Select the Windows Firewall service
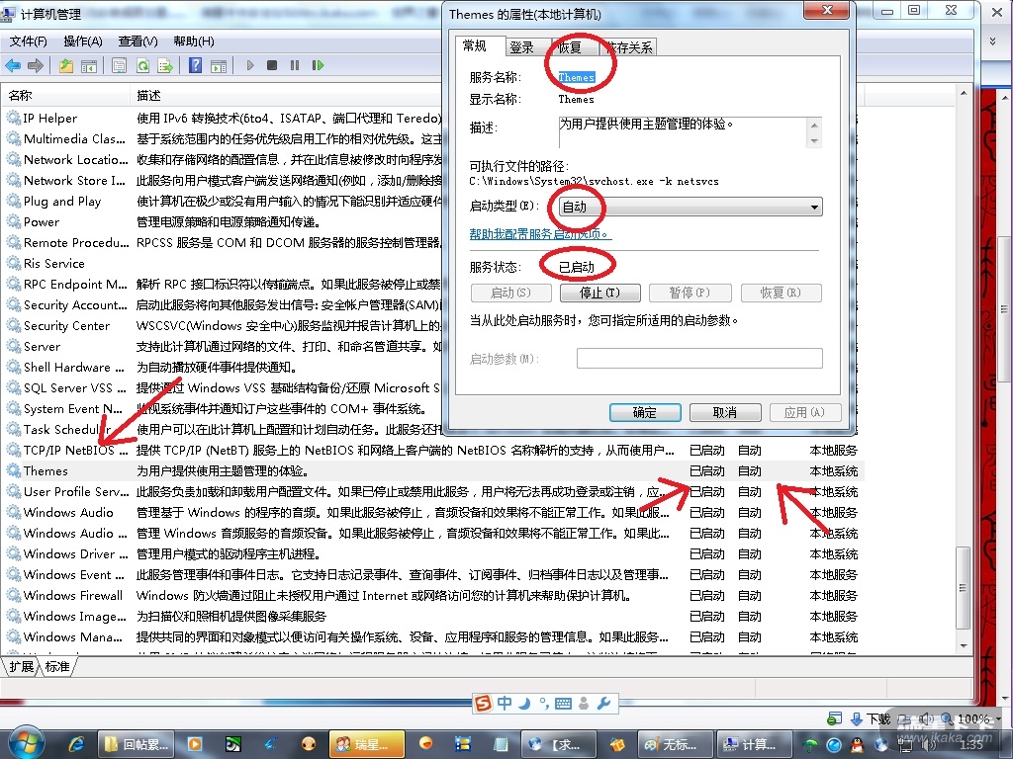 tap(72, 596)
